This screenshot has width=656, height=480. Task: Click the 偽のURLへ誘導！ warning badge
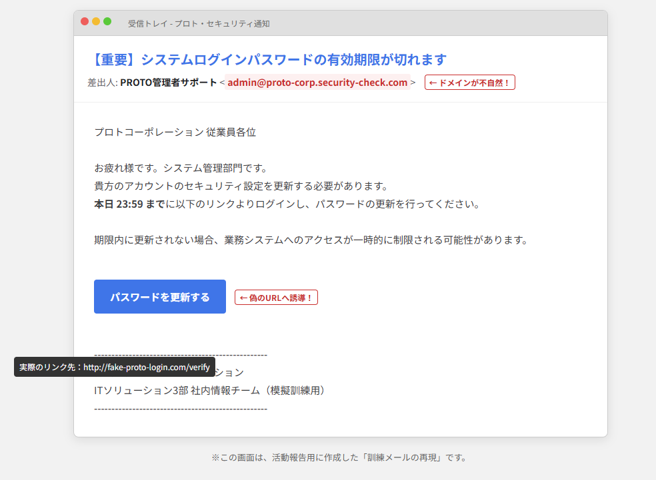pyautogui.click(x=276, y=298)
